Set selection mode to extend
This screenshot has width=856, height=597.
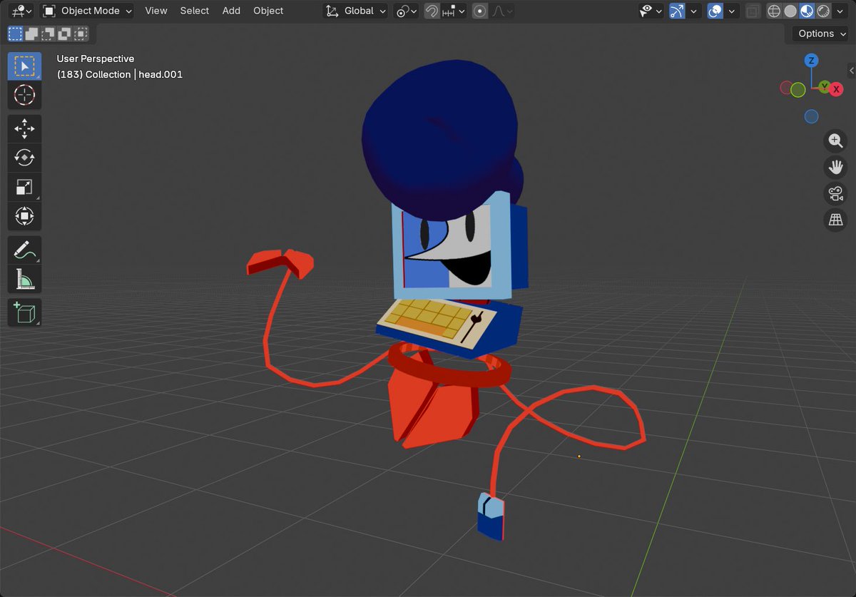(31, 34)
